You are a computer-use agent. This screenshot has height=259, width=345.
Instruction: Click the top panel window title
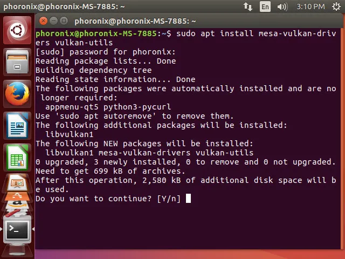(x=64, y=6)
